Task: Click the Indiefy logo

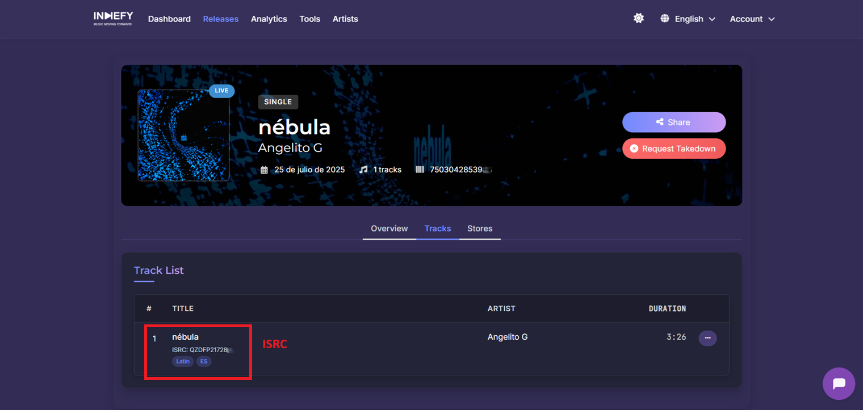Action: point(113,19)
